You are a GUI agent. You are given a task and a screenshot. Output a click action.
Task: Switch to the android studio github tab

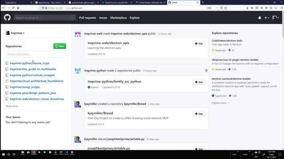coord(84,3)
